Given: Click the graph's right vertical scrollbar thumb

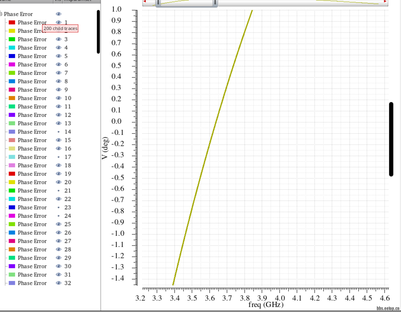Looking at the screenshot, I should (391, 139).
